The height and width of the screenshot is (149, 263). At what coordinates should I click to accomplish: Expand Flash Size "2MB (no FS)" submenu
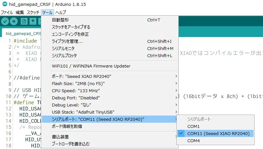pyautogui.click(x=110, y=83)
